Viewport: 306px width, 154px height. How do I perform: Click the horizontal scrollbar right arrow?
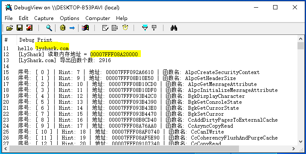pos(294,149)
